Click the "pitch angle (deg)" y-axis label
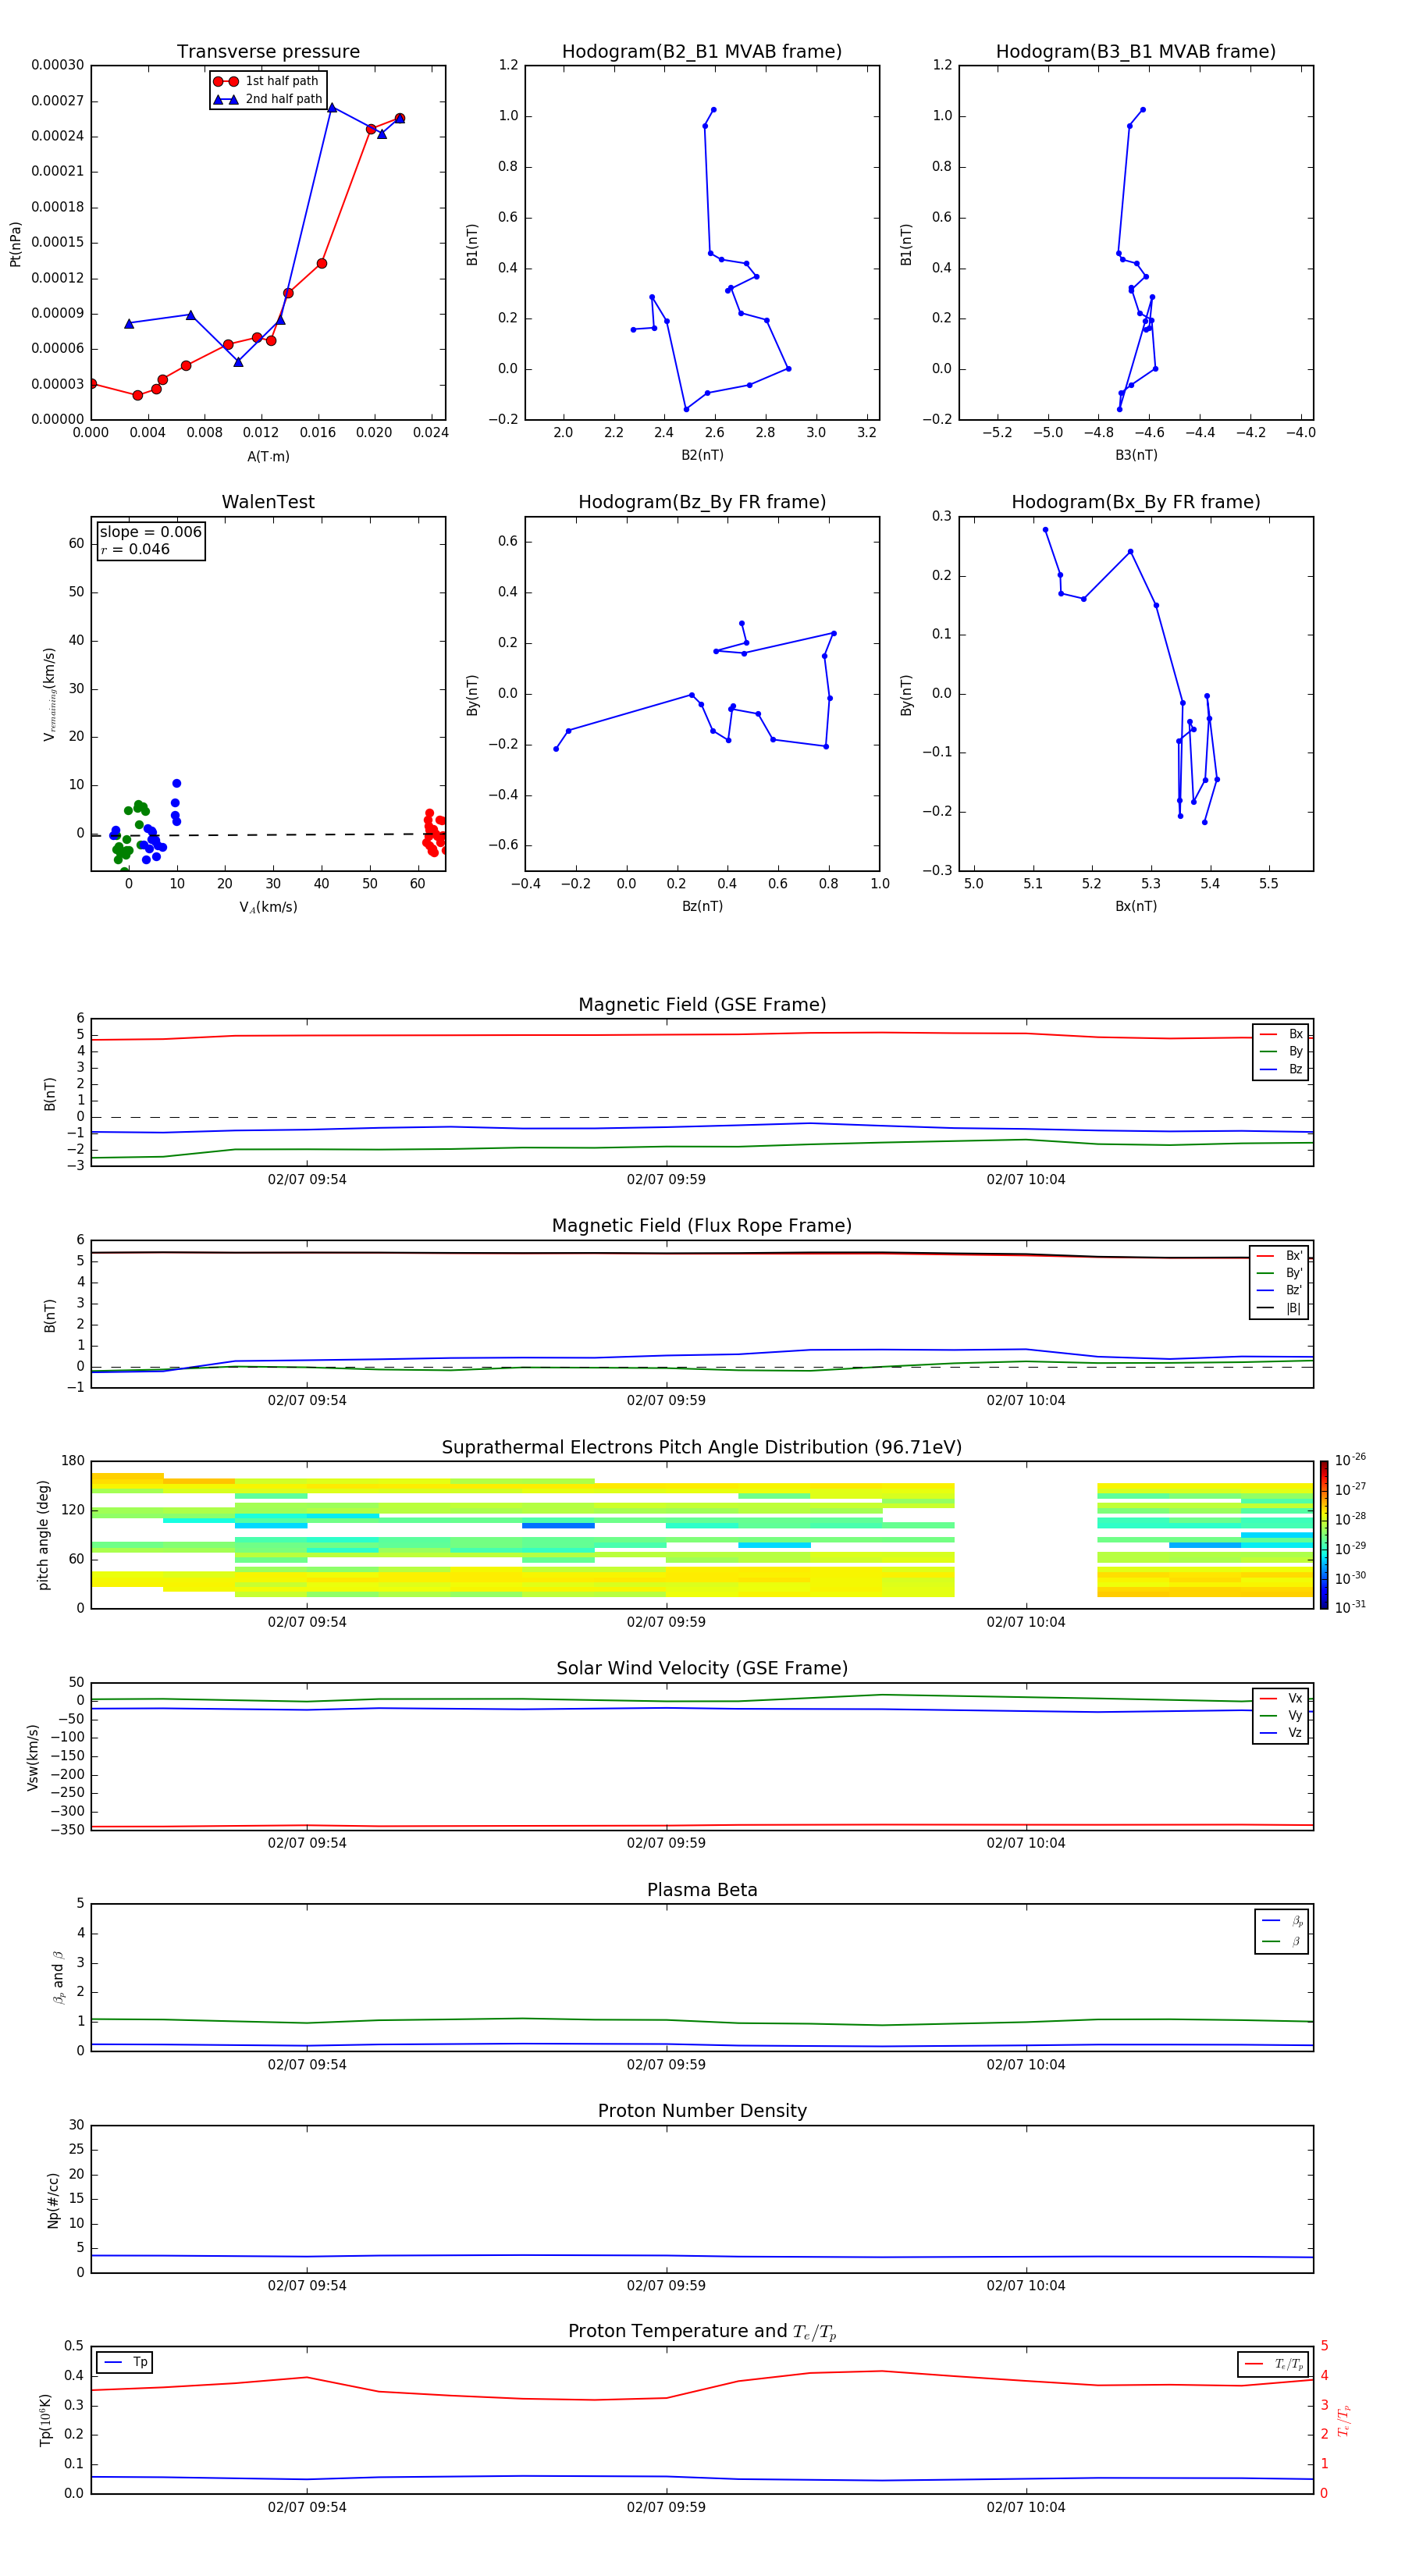 [x=43, y=1535]
